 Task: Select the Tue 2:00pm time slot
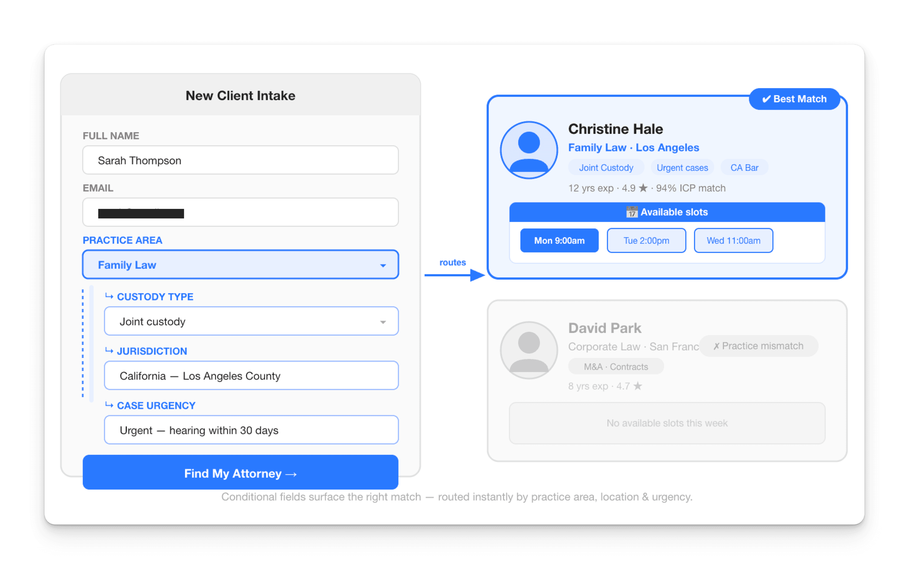(x=646, y=240)
